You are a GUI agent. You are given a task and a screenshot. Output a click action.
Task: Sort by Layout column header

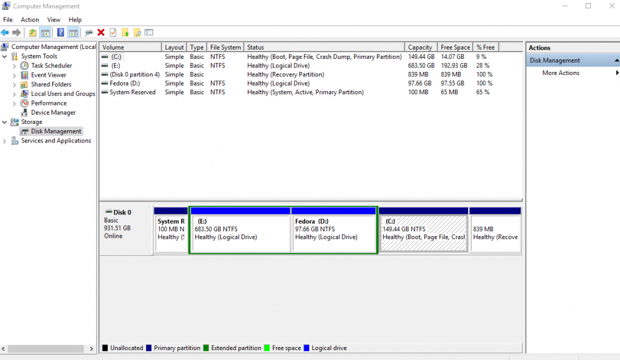click(174, 47)
